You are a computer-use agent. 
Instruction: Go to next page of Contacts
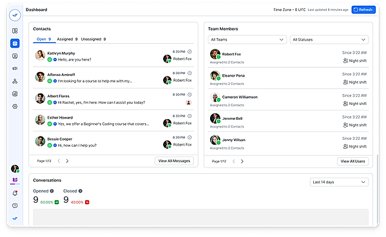[67, 161]
